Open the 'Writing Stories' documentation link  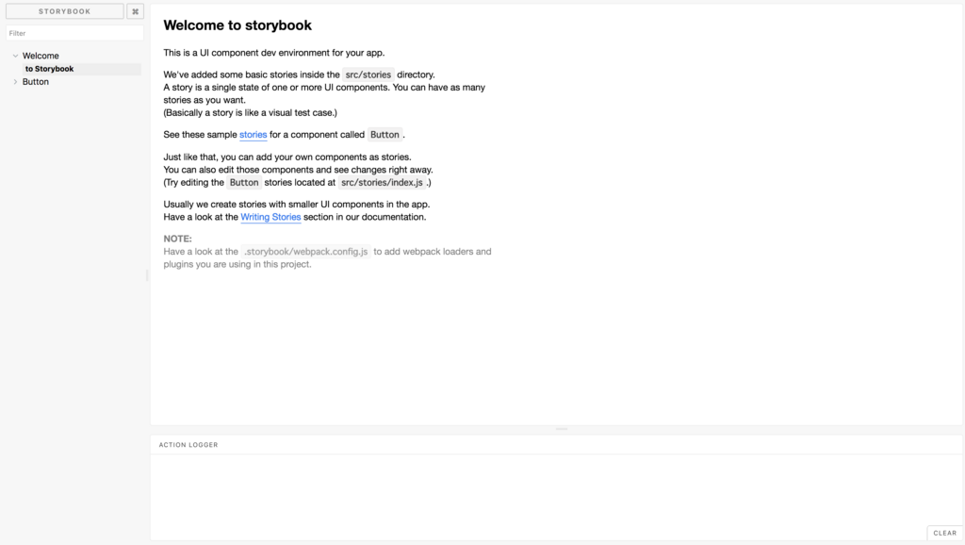pyautogui.click(x=270, y=217)
